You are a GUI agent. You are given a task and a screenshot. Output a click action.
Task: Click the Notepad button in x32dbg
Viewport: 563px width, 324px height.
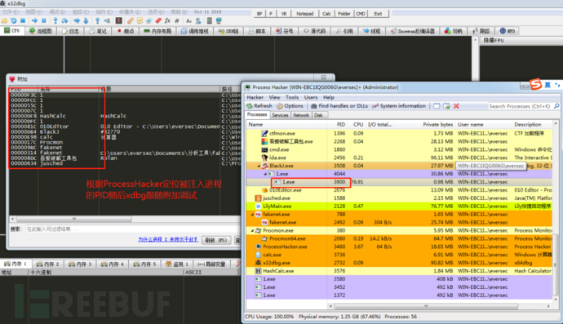(305, 14)
